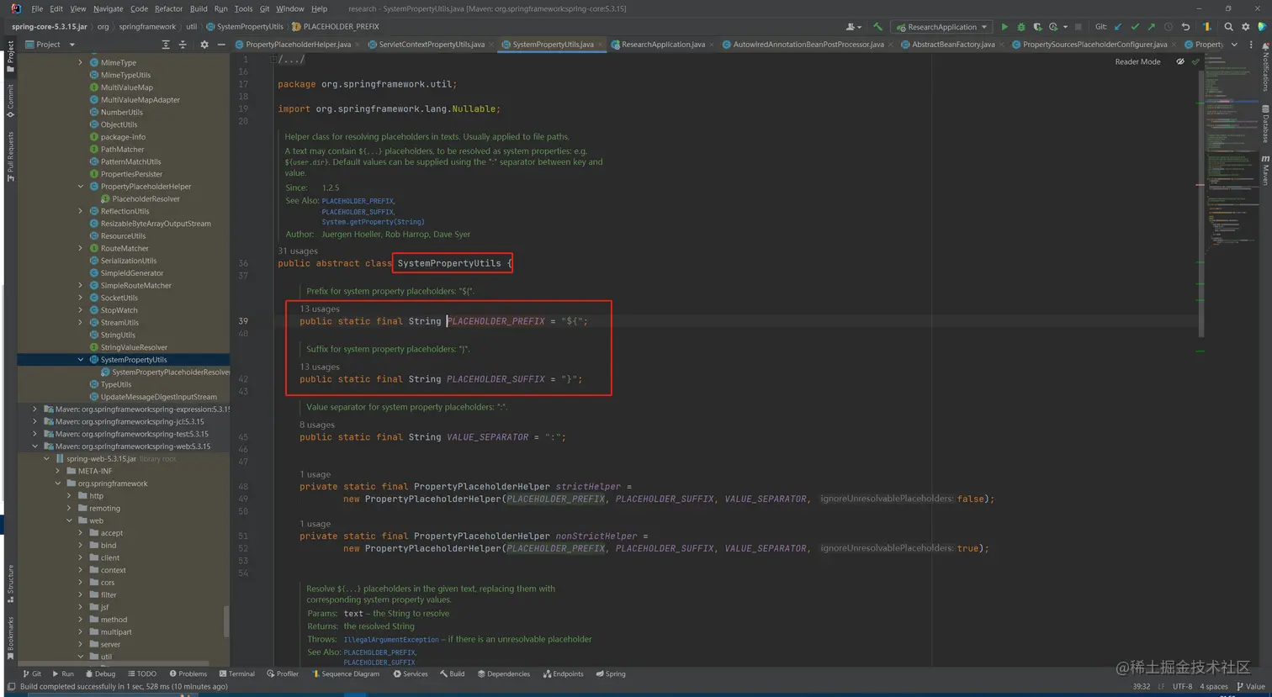The height and width of the screenshot is (697, 1272).
Task: Open Search Everywhere magnifier icon
Action: pyautogui.click(x=1228, y=27)
